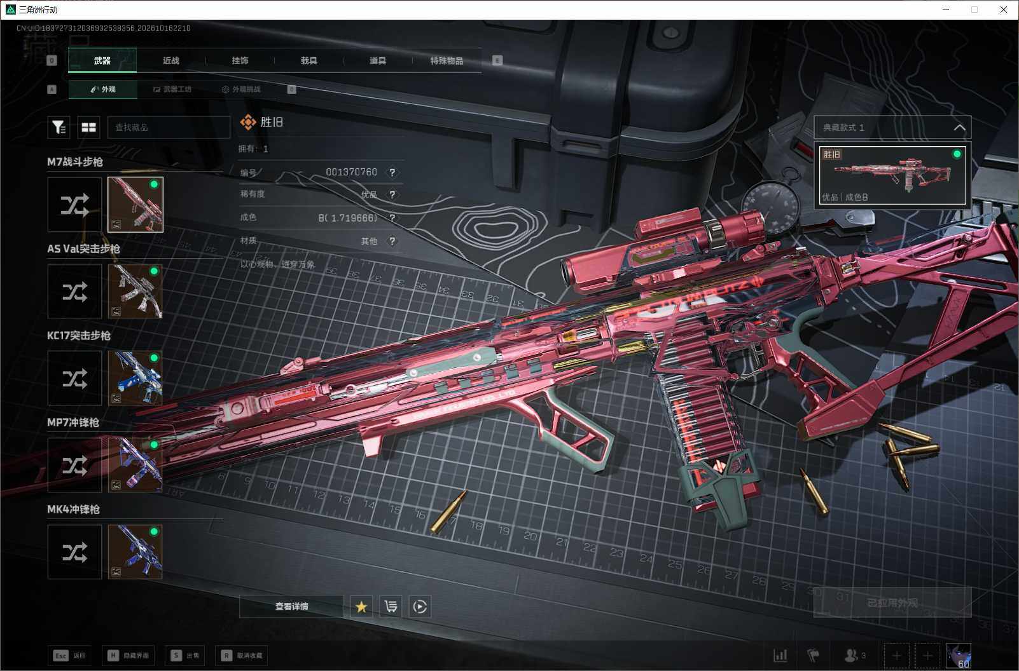The image size is (1019, 671).
Task: Open the filter icon beside search
Action: pyautogui.click(x=59, y=128)
